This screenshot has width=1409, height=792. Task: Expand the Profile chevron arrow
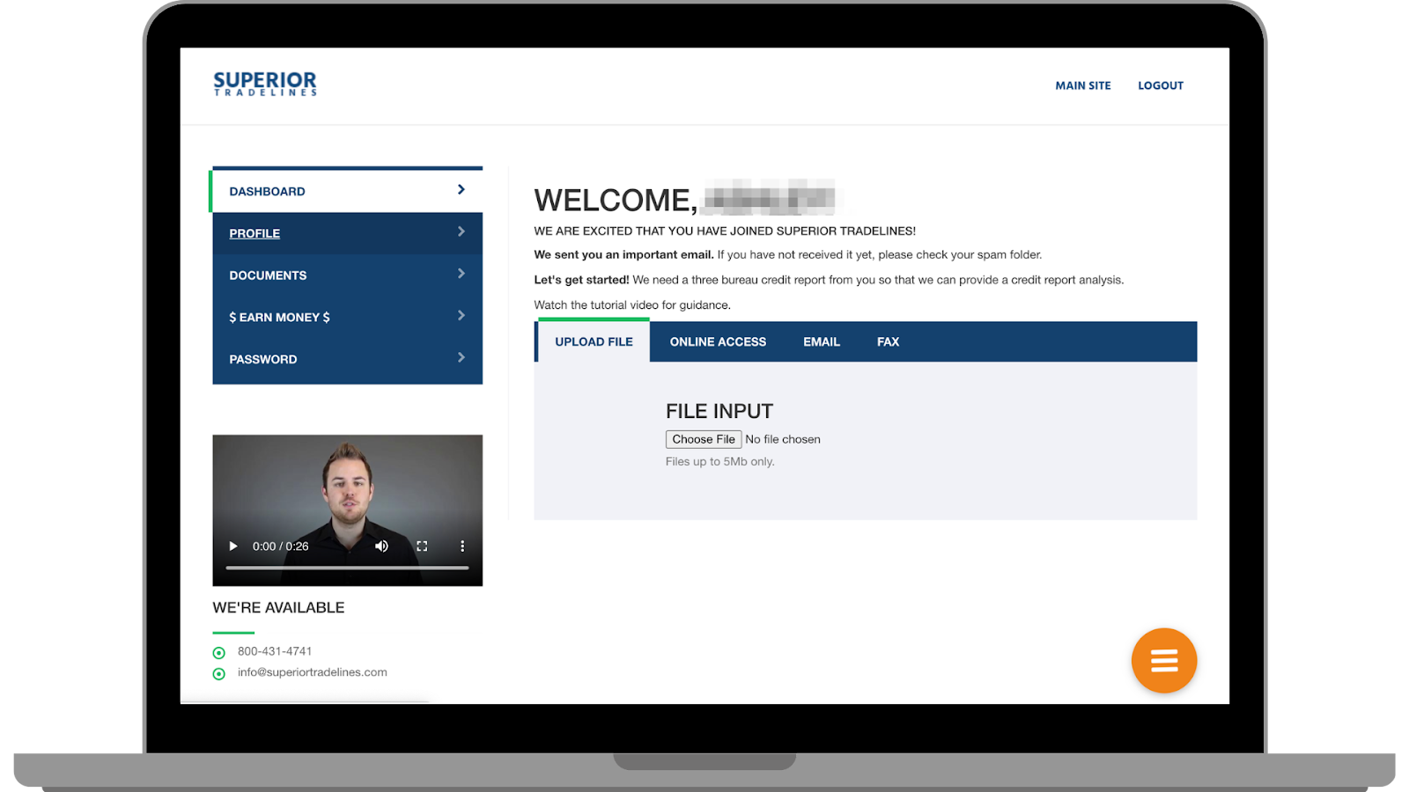pyautogui.click(x=461, y=231)
